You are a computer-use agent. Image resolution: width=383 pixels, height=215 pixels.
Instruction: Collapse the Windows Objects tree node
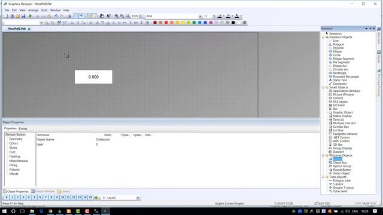pos(323,155)
